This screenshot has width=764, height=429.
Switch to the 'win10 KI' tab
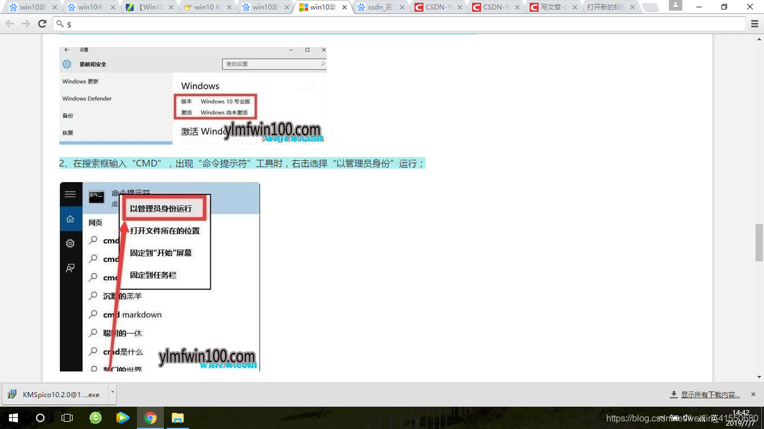click(206, 7)
